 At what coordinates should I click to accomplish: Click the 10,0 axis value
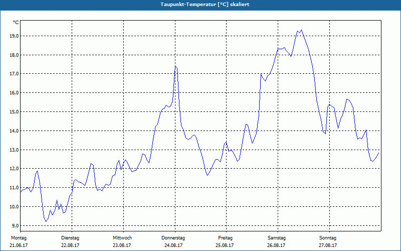pos(15,206)
